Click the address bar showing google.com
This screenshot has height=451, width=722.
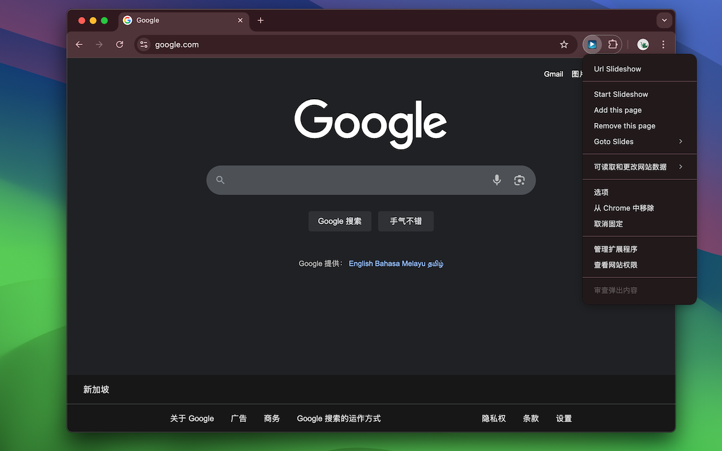[355, 45]
